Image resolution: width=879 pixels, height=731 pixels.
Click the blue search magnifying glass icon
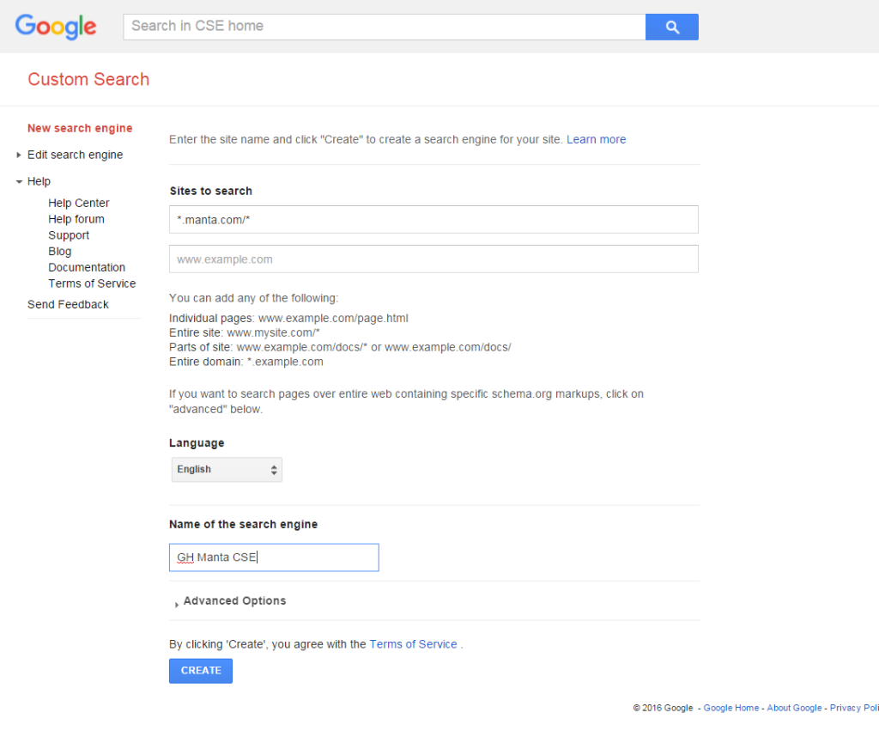tap(671, 27)
